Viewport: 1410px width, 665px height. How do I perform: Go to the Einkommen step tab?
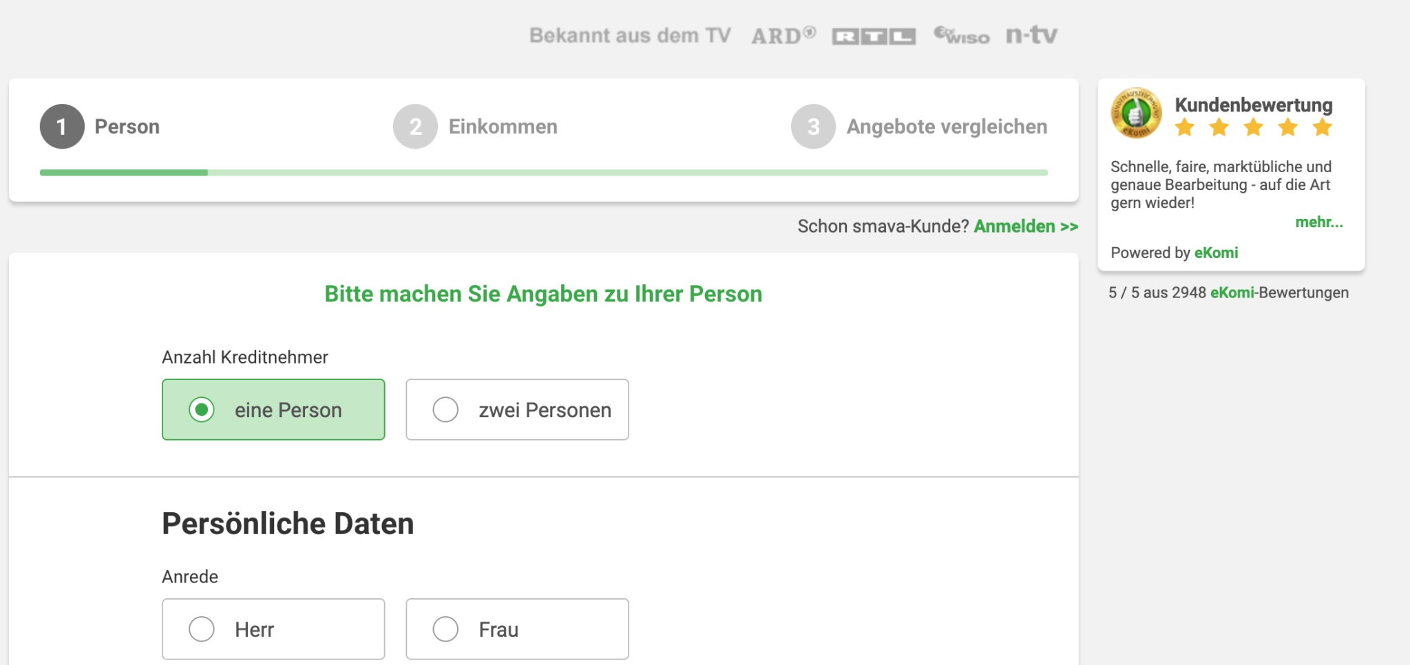tap(503, 127)
